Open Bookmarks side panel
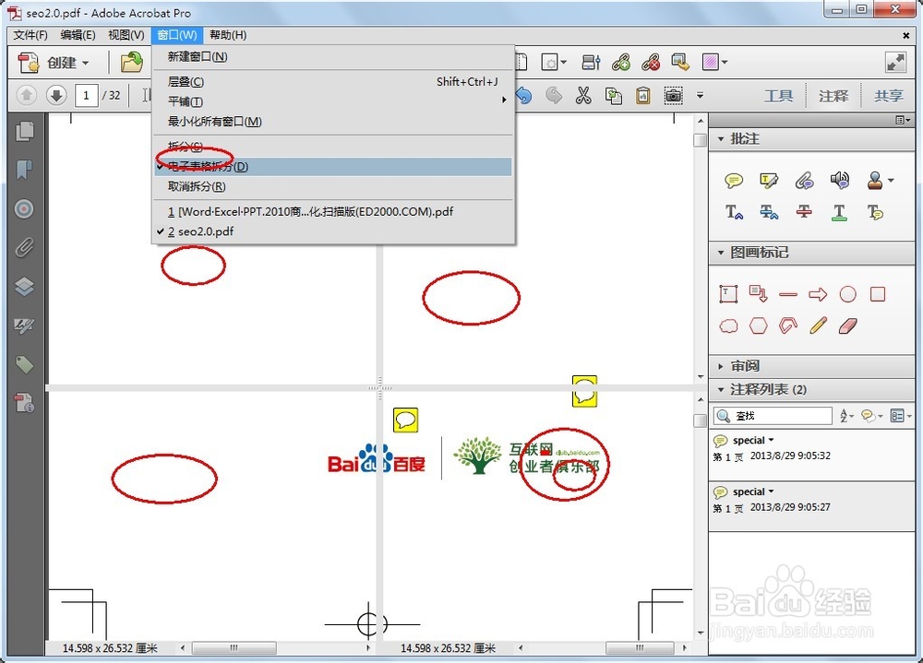The width and height of the screenshot is (923, 663). [24, 170]
